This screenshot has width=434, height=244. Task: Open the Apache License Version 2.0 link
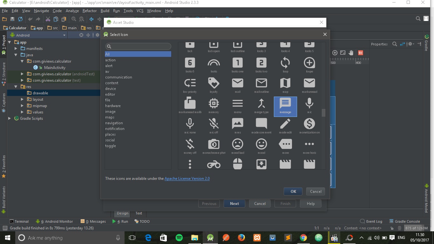(187, 178)
